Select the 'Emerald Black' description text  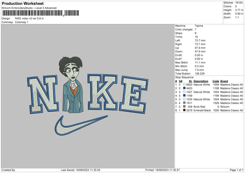(x=202, y=110)
